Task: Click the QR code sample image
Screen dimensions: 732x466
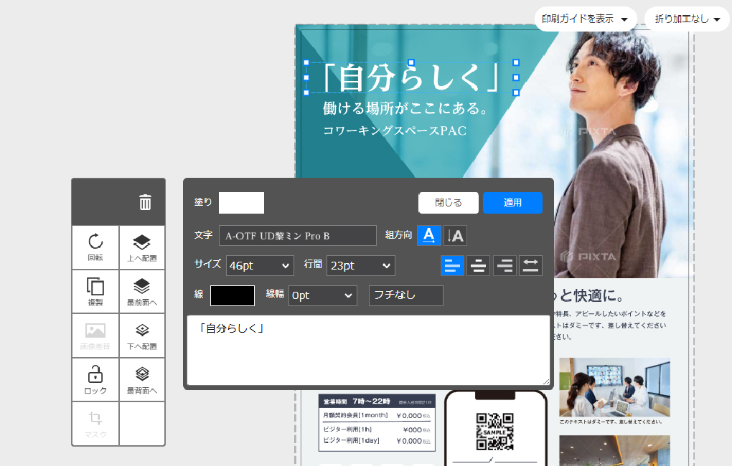Action: [x=495, y=432]
